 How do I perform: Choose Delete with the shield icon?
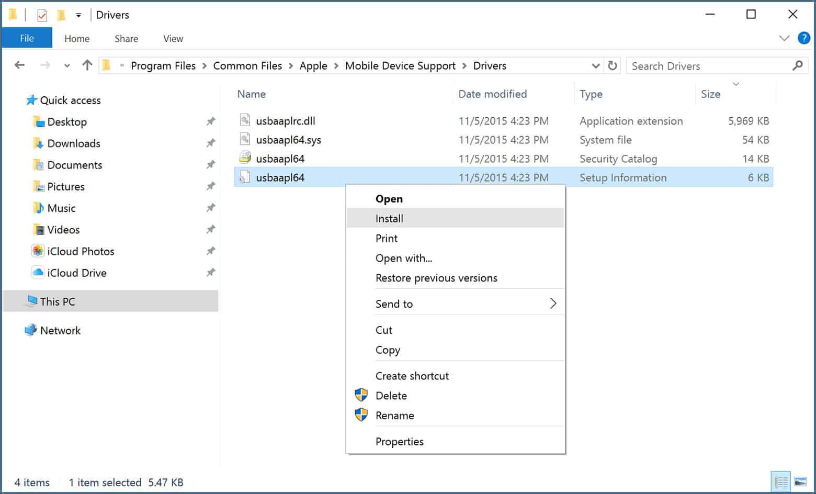click(455, 396)
